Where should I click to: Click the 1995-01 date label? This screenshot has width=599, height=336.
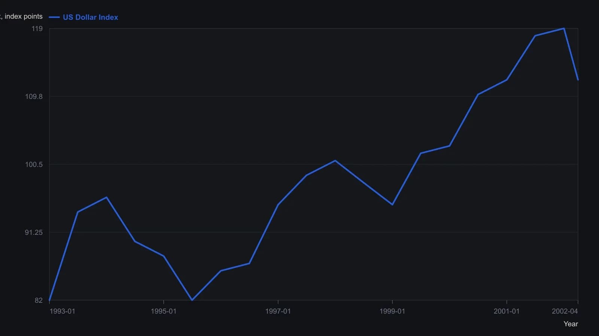click(x=164, y=311)
